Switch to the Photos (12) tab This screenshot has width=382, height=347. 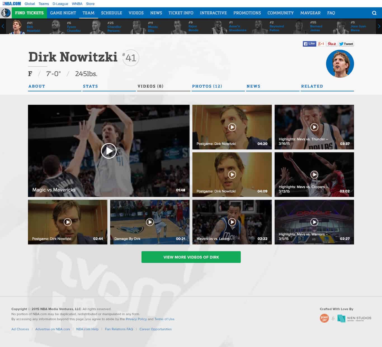pos(218,87)
